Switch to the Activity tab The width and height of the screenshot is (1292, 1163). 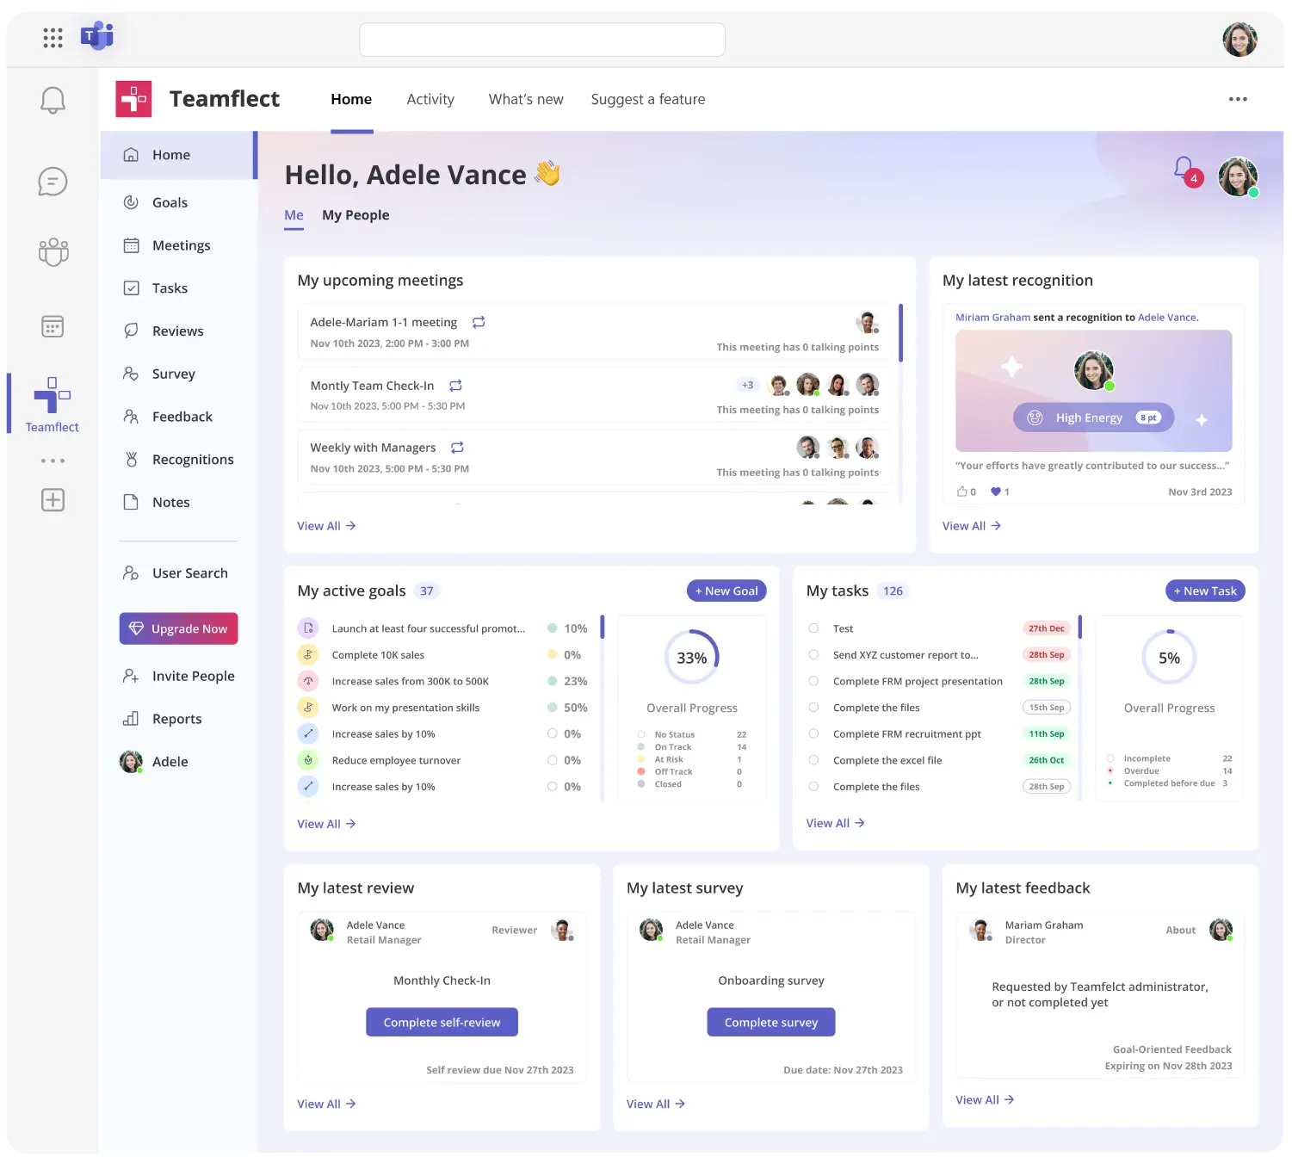click(x=430, y=99)
